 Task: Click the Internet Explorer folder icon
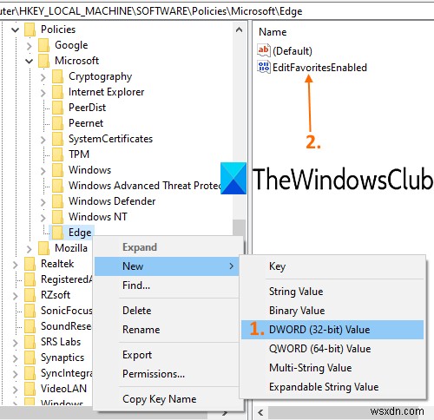57,92
